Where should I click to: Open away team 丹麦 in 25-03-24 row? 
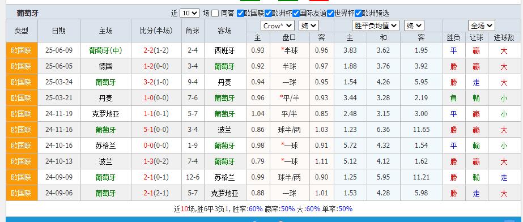pos(225,82)
